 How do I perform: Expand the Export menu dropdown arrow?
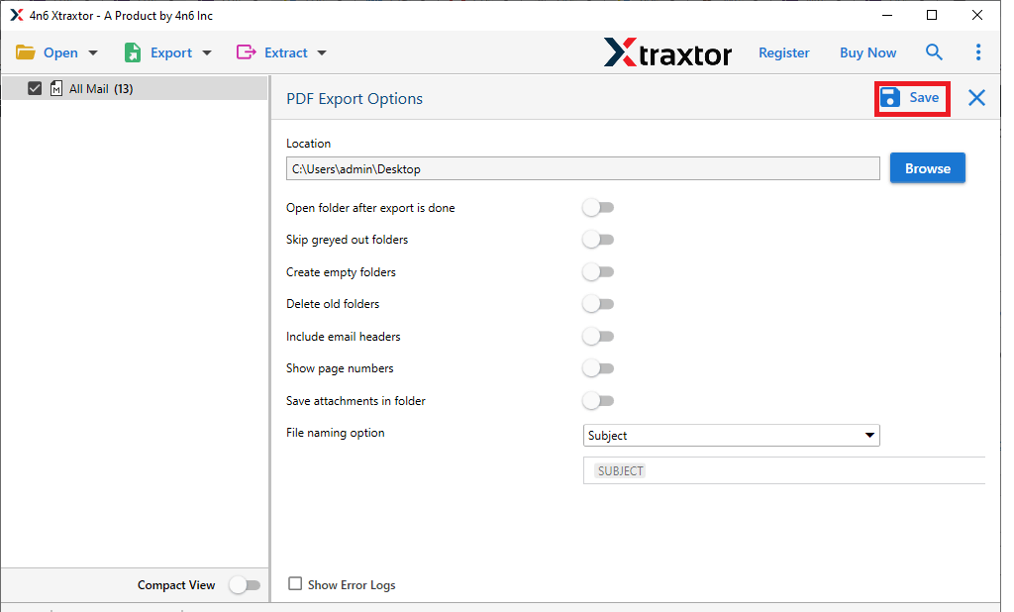206,51
